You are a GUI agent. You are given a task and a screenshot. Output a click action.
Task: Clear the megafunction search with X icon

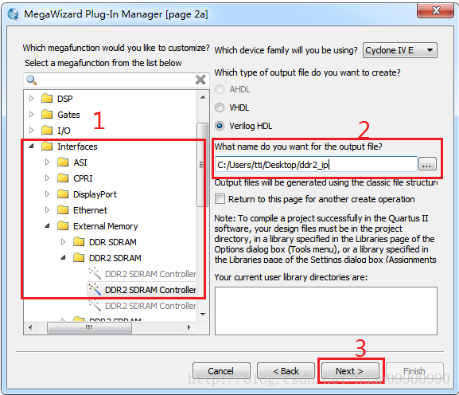click(x=200, y=80)
